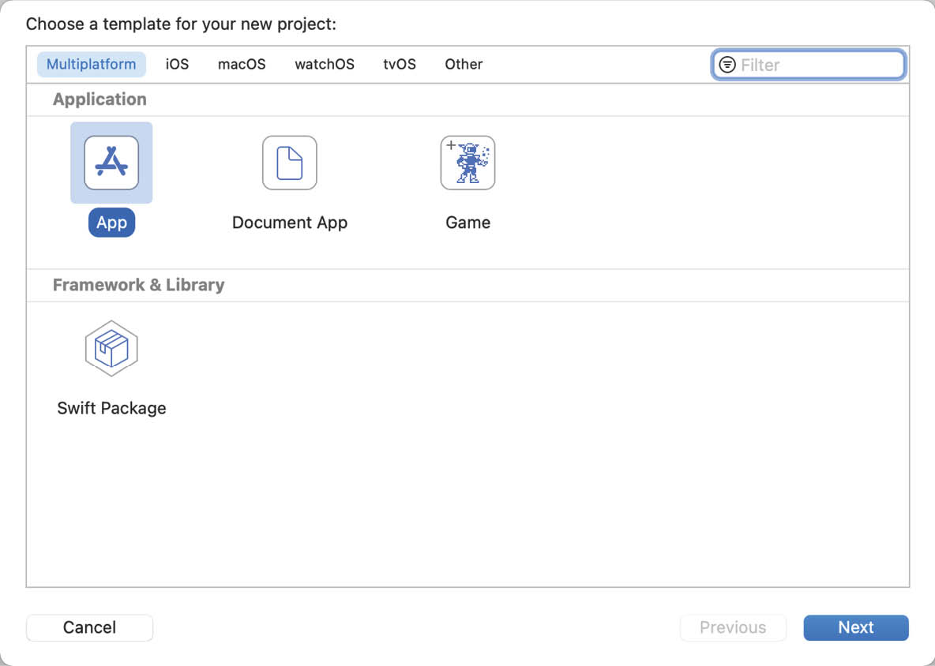Open the macOS tab
The height and width of the screenshot is (666, 935).
click(x=242, y=65)
